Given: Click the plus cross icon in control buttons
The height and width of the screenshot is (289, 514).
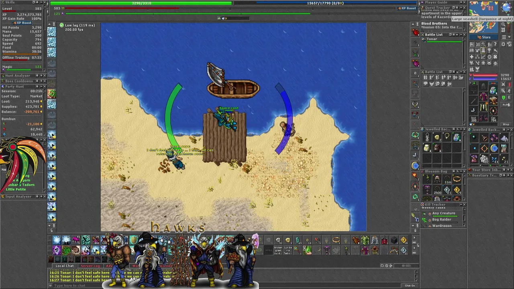Looking at the screenshot, I should 471,57.
